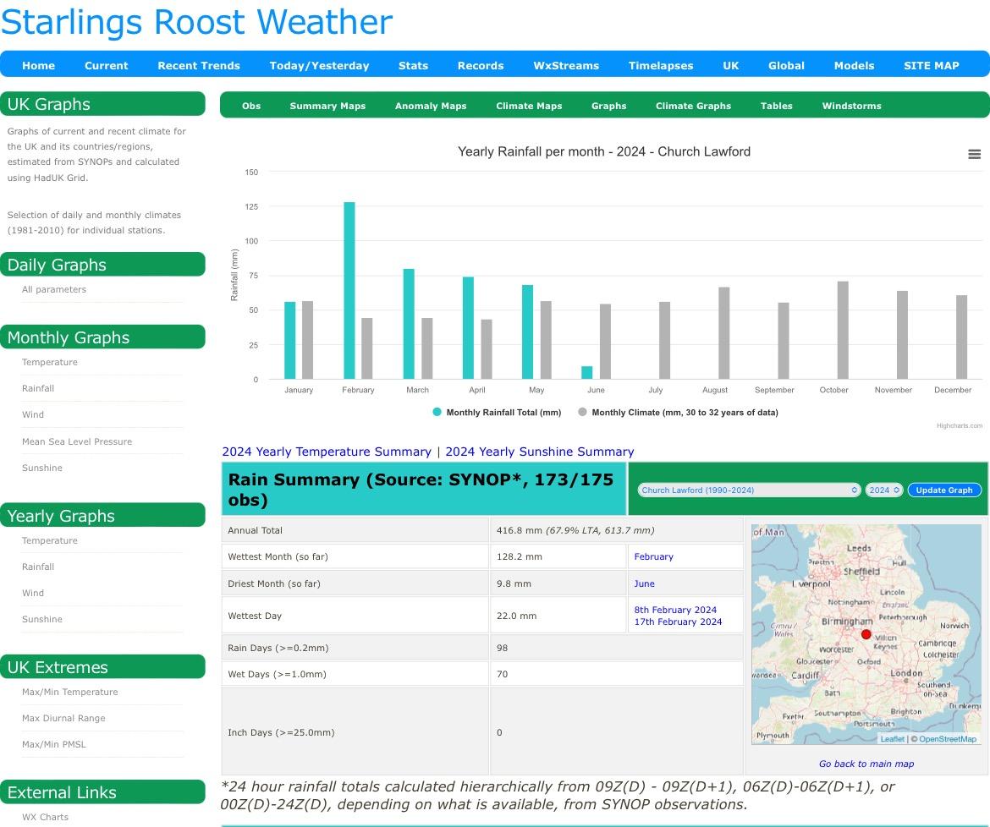Switch to the Climate Graphs tab

click(693, 106)
